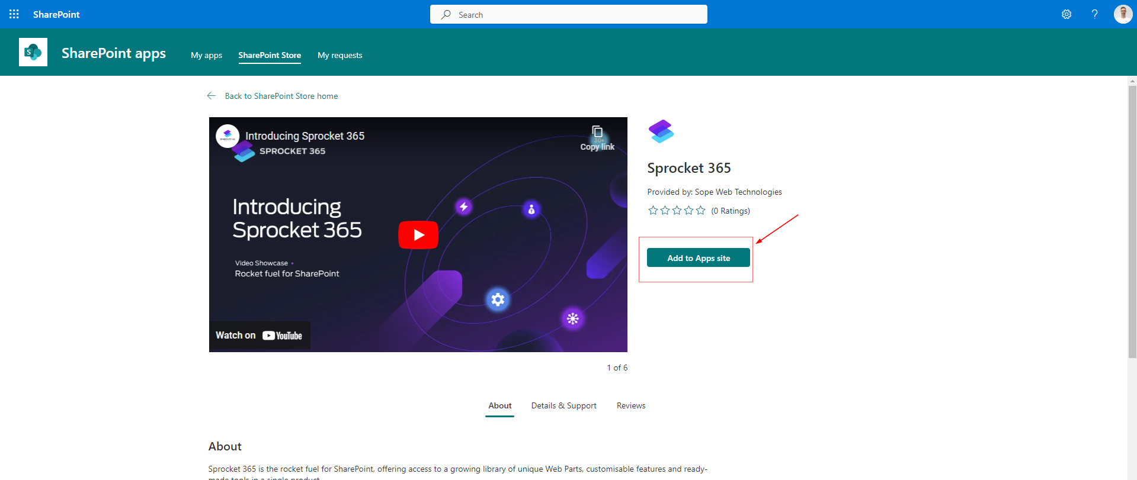This screenshot has height=480, width=1137.
Task: Click the Introducing Sprocket 365 video title
Action: point(305,136)
